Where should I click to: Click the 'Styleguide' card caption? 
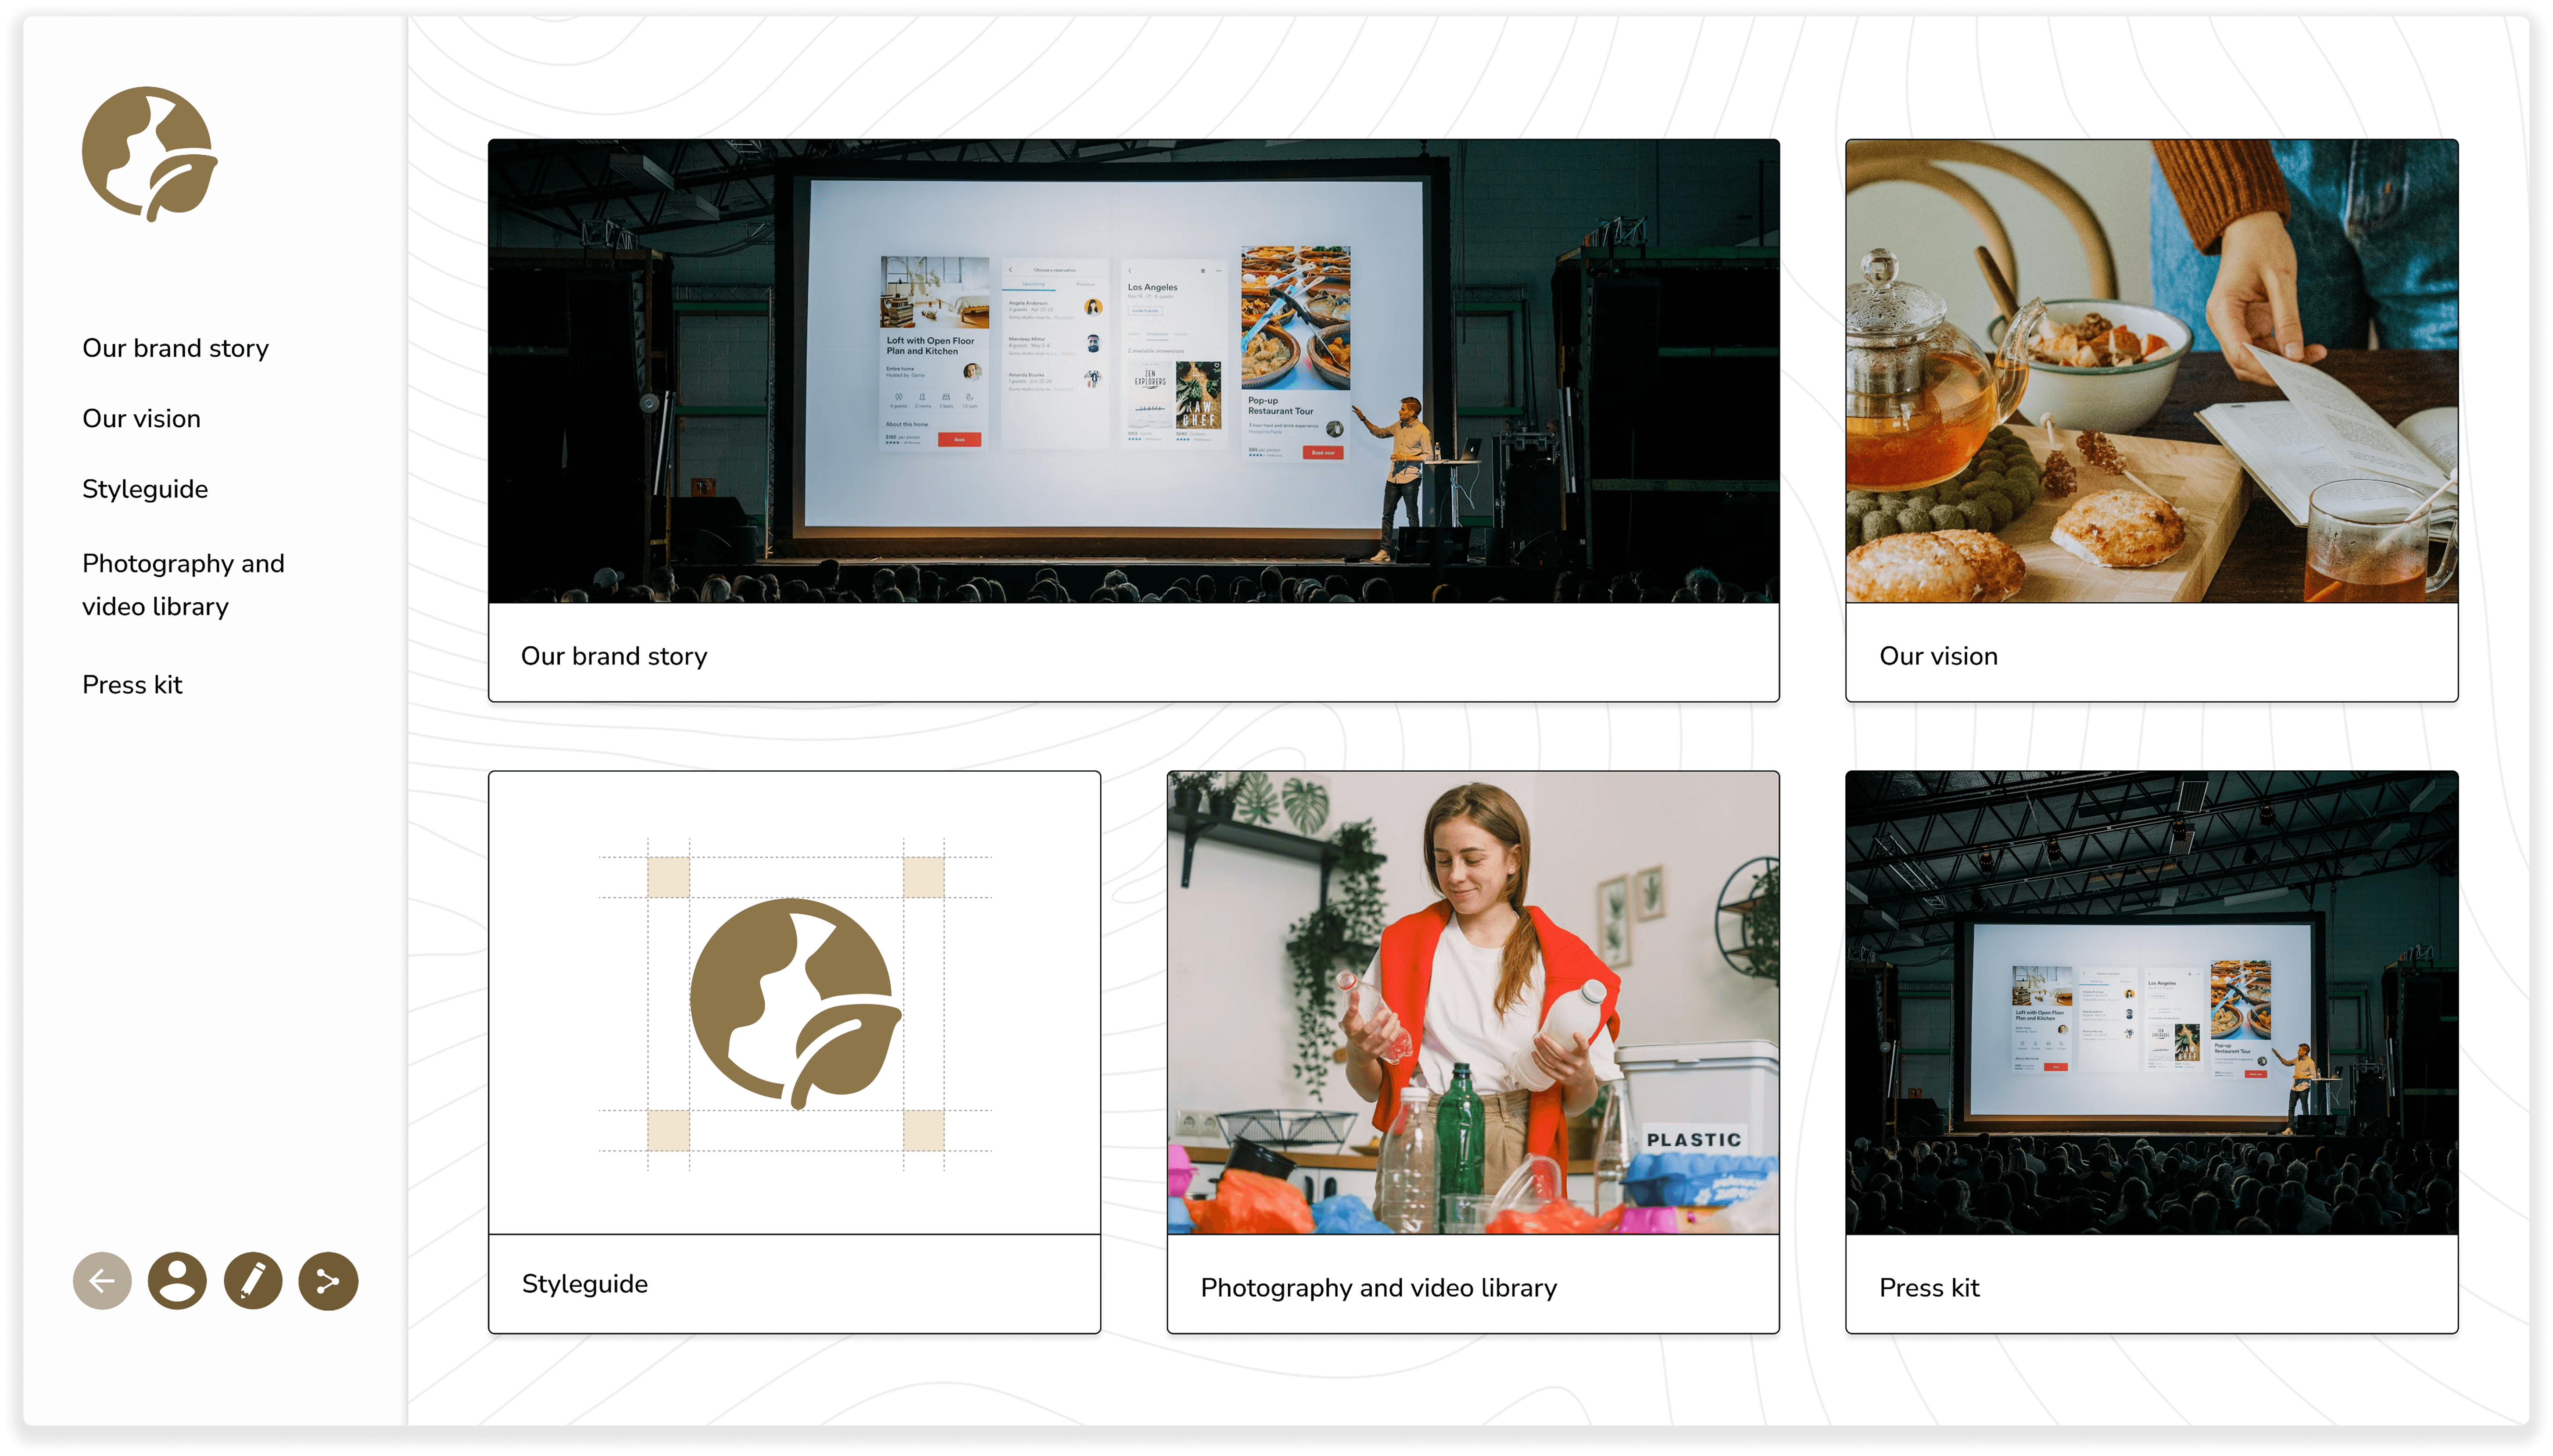pyautogui.click(x=585, y=1284)
